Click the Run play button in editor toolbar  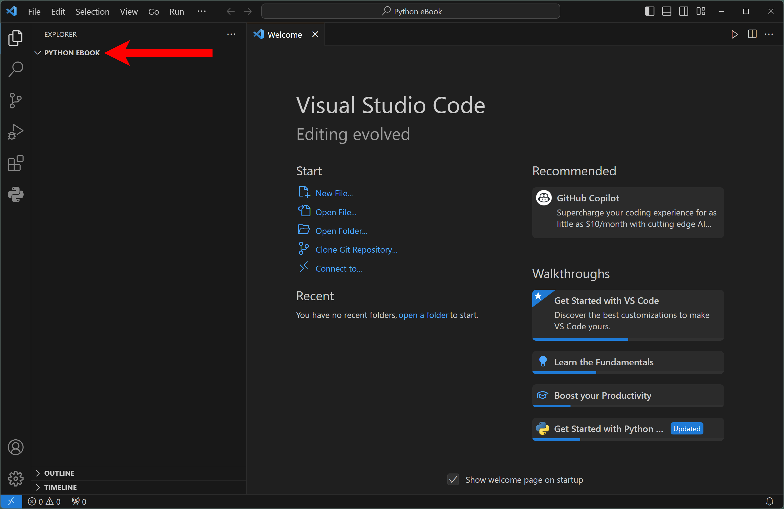click(x=734, y=34)
